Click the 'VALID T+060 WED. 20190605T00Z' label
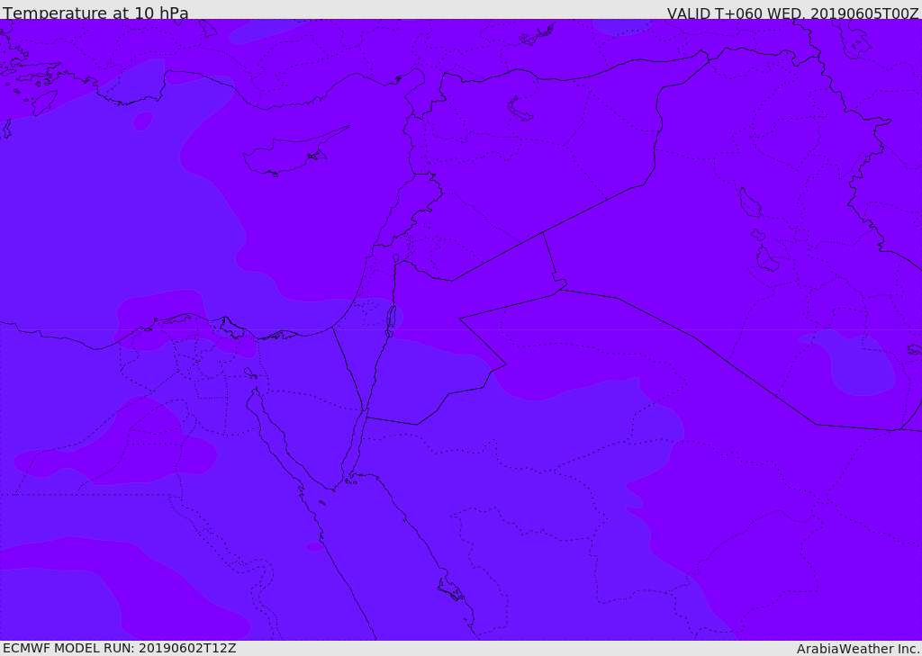Viewport: 922px width, 656px height. (x=792, y=13)
